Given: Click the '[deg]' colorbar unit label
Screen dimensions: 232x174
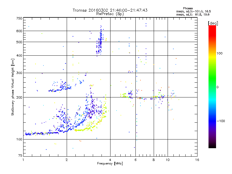Looking at the screenshot, I should [213, 23].
